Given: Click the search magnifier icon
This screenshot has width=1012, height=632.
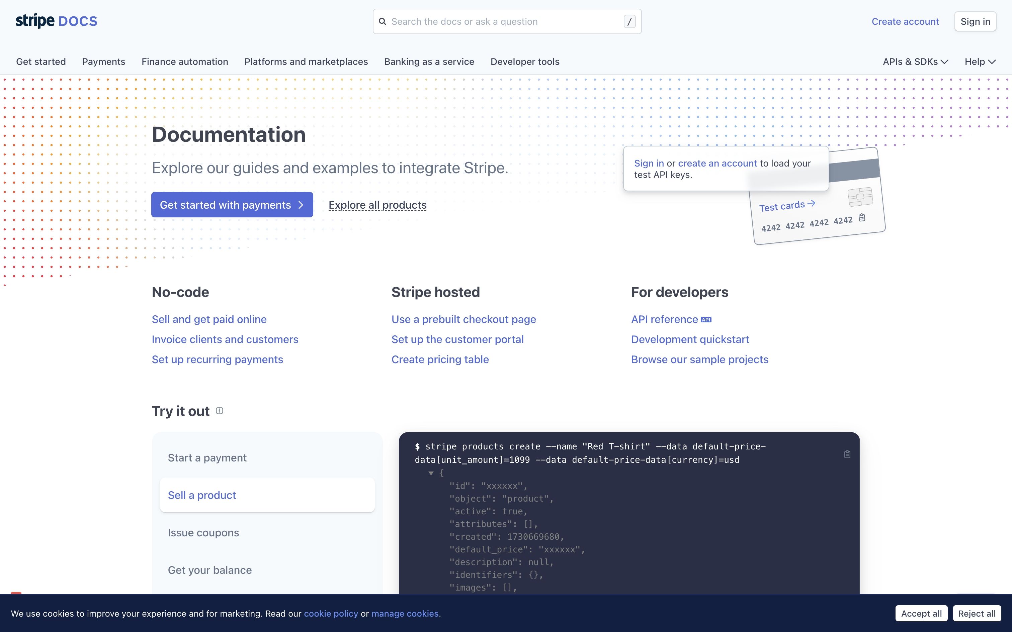Looking at the screenshot, I should pos(382,21).
